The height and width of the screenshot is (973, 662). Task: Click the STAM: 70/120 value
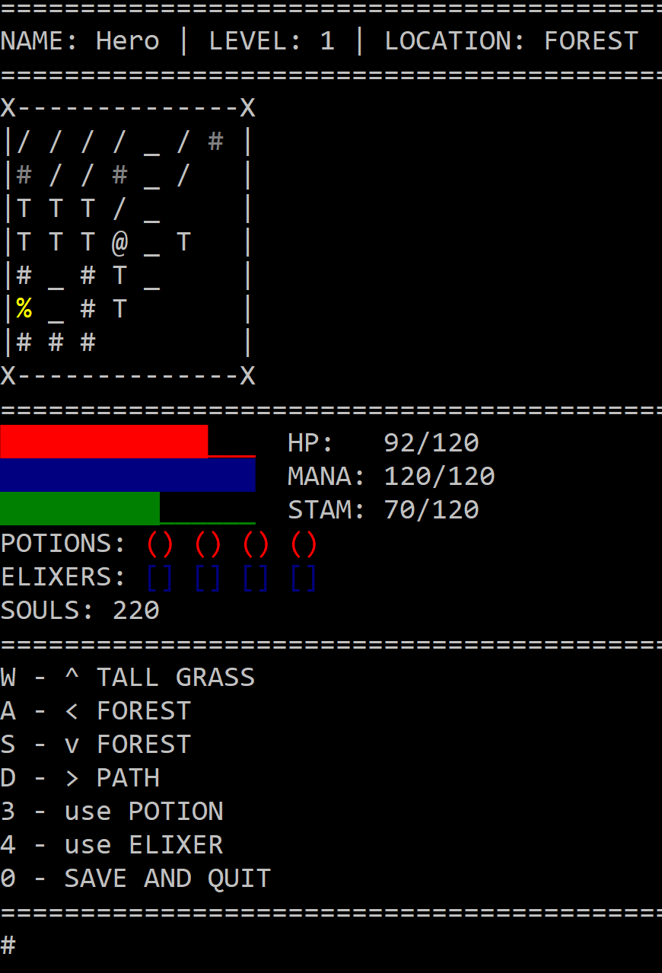click(x=384, y=510)
